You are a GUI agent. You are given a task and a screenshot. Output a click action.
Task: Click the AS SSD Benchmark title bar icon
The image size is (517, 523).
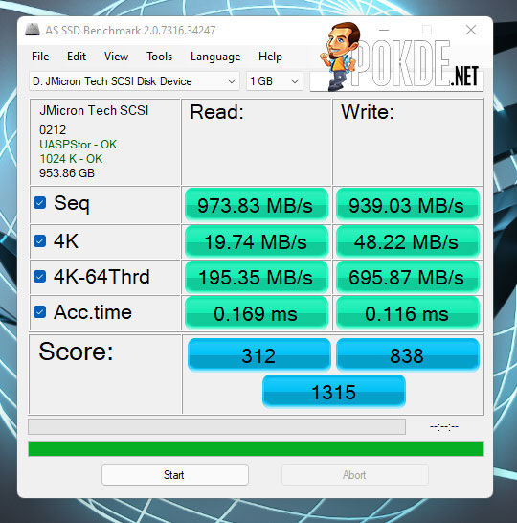[33, 30]
